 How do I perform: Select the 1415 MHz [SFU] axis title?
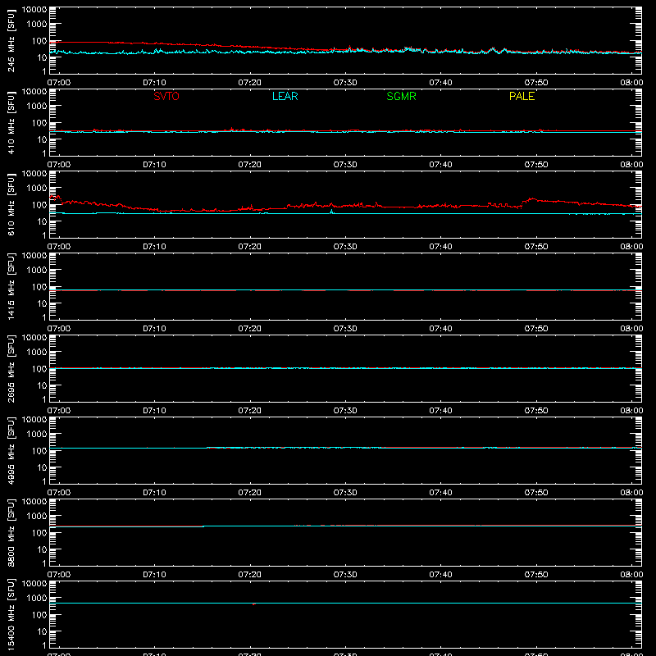[11, 286]
